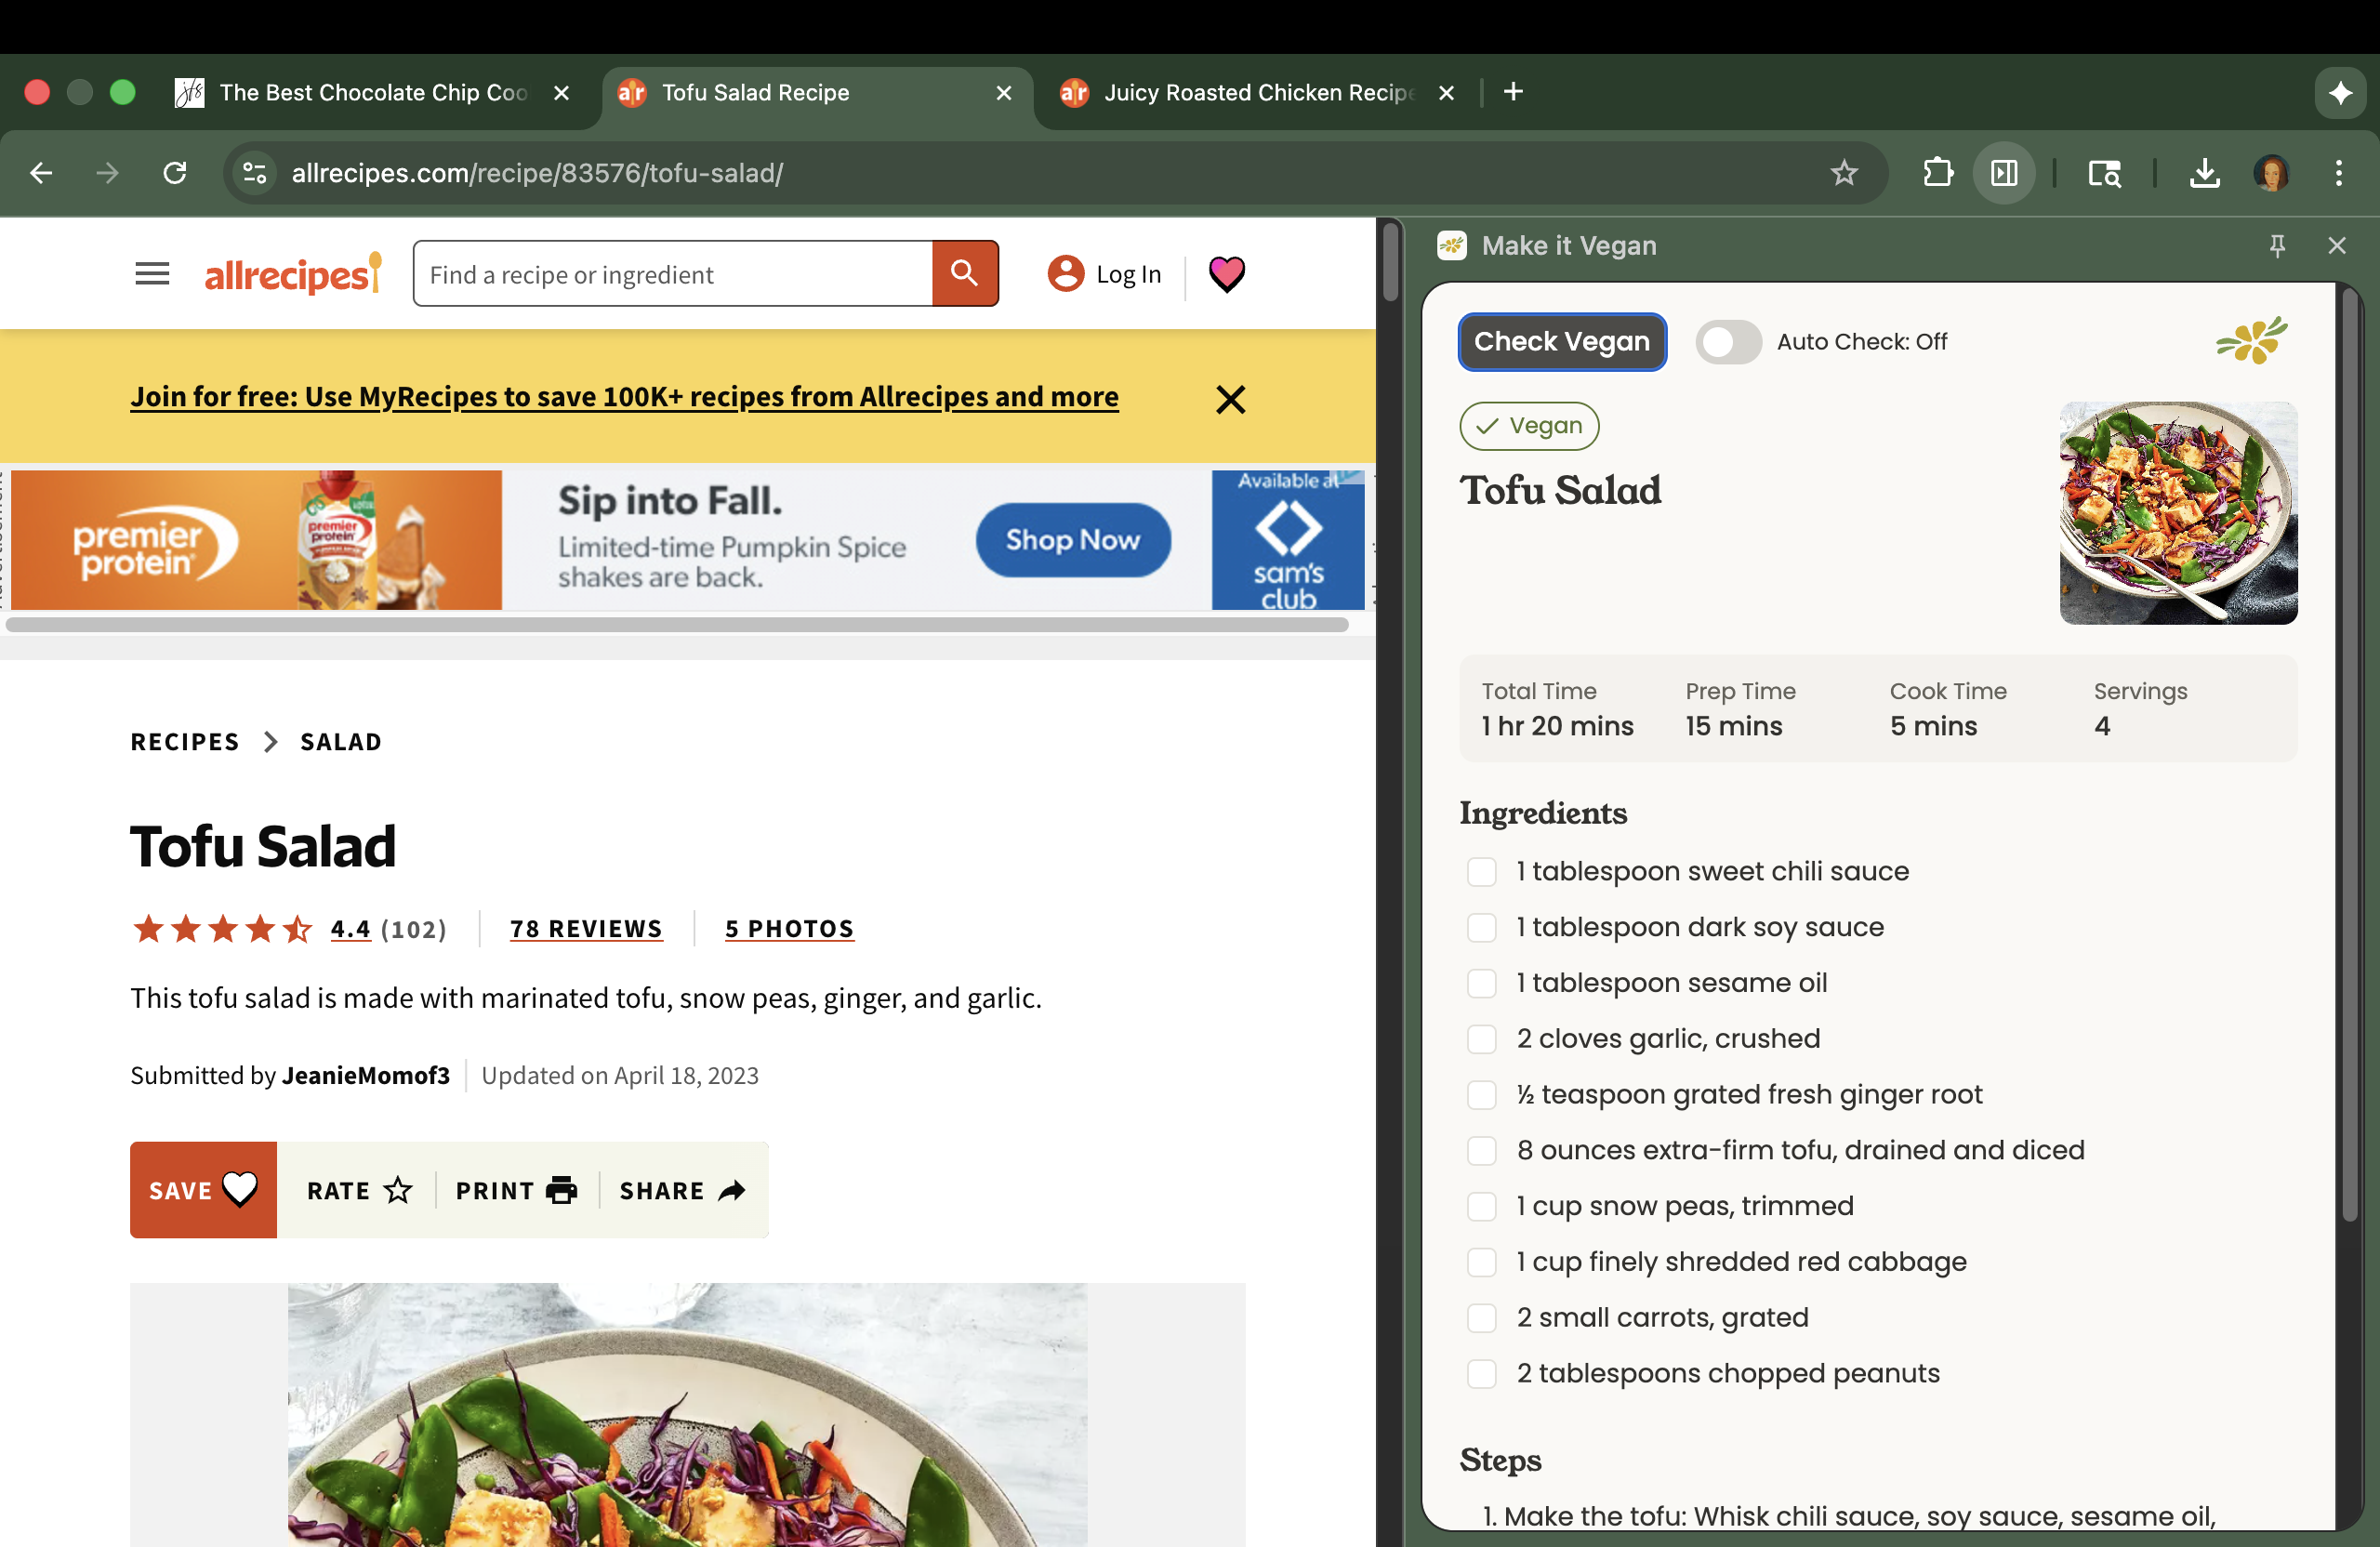
Task: Click the orange recipe search magnifier button
Action: pyautogui.click(x=964, y=273)
